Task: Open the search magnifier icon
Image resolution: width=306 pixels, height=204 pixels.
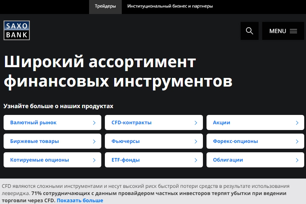Action: coord(249,31)
